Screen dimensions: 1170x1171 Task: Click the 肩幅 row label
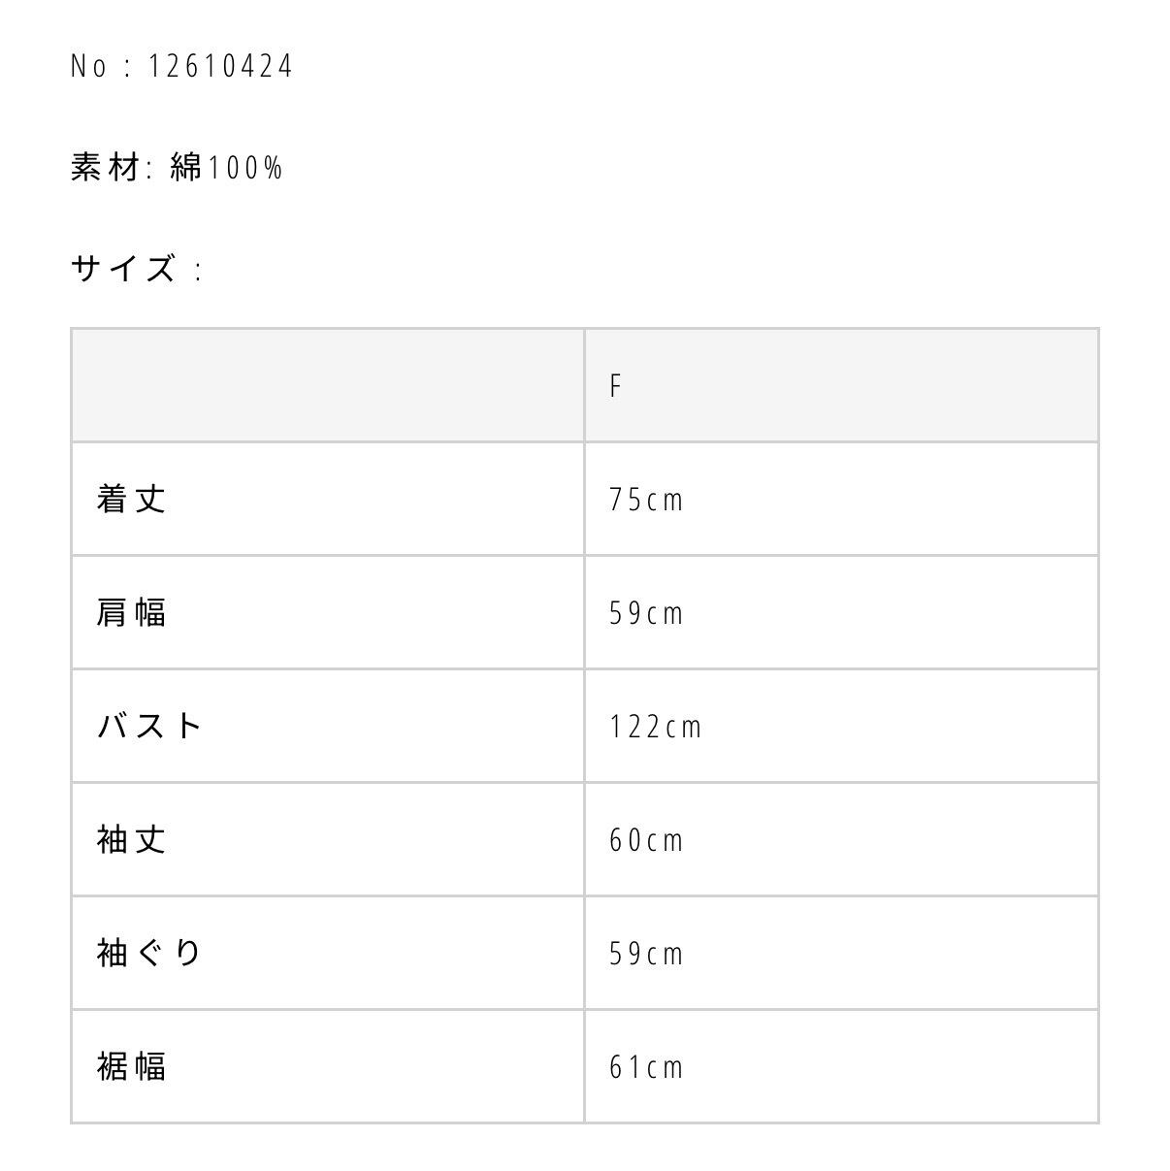click(132, 612)
